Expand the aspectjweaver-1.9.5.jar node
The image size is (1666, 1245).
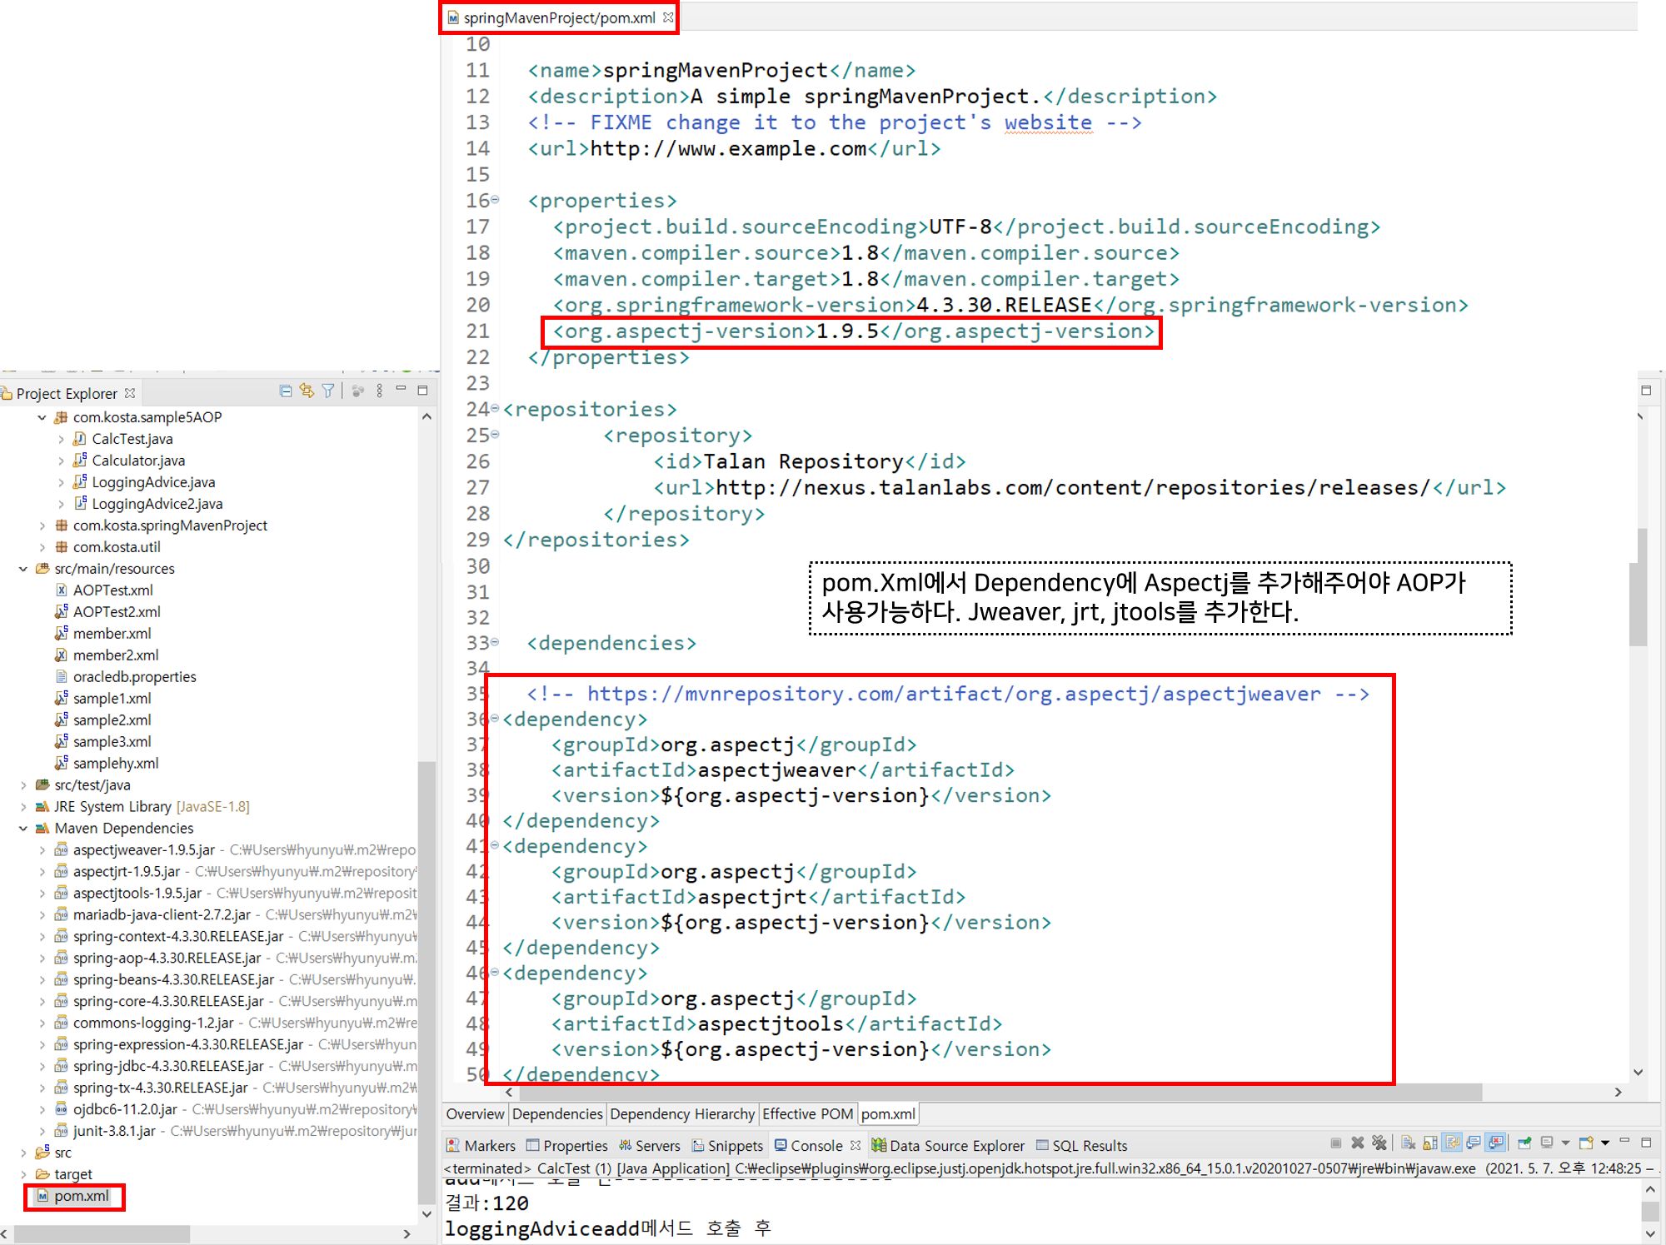click(42, 849)
